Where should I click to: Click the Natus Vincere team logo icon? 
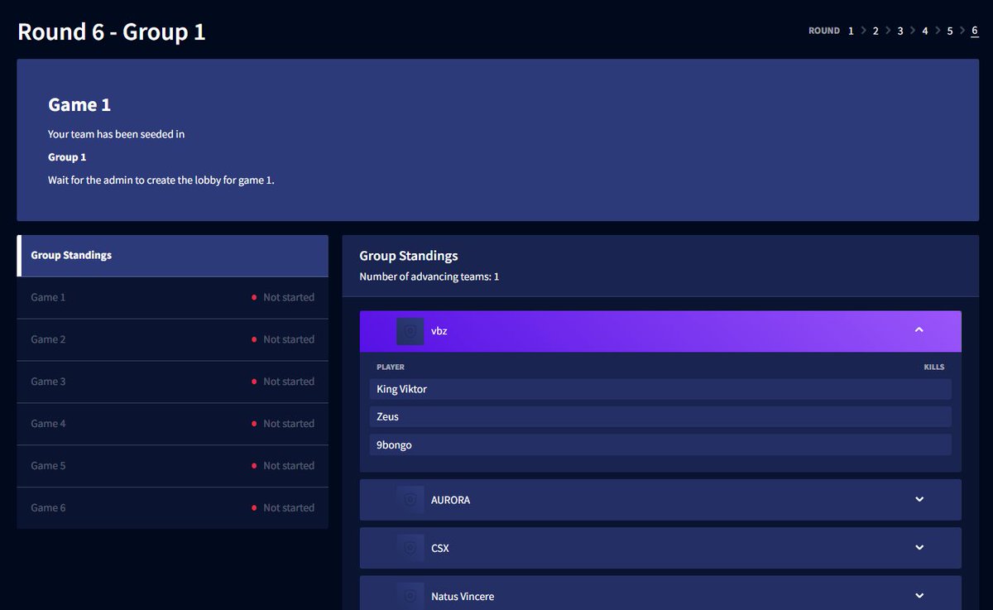(x=410, y=596)
